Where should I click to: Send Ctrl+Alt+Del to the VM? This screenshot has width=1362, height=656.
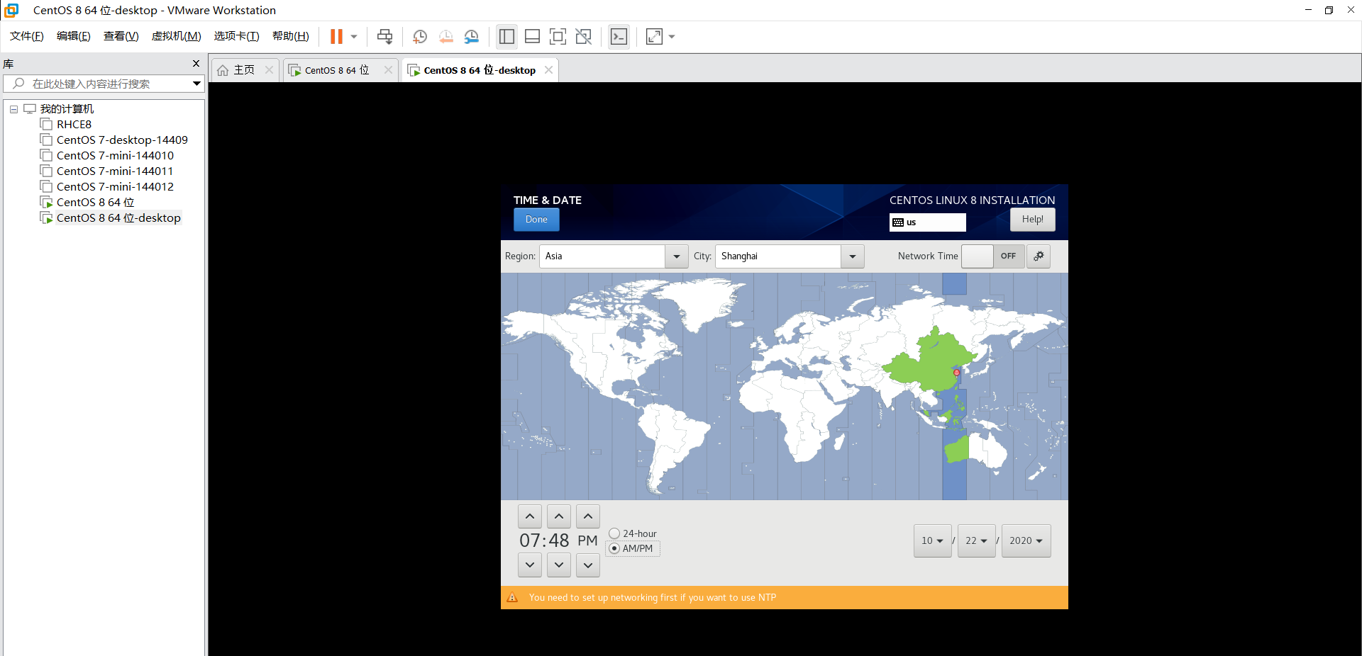point(384,37)
